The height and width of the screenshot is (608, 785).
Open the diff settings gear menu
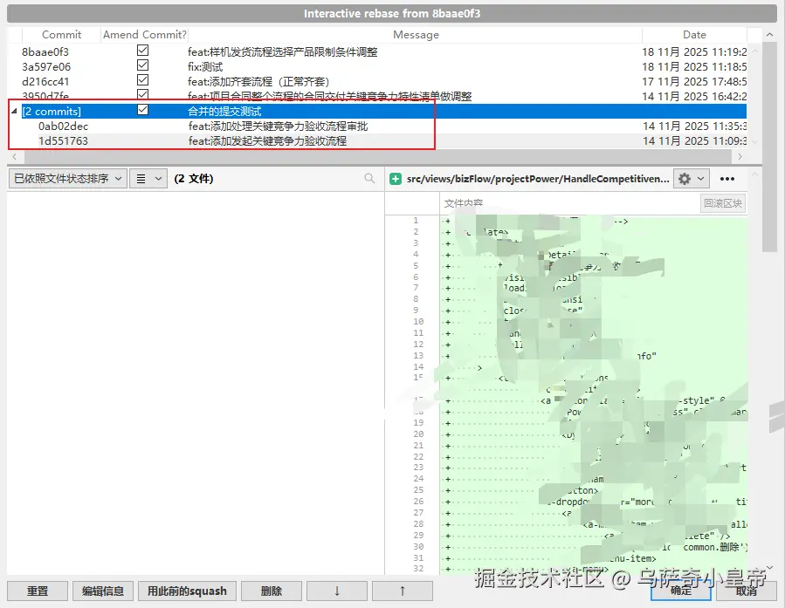pos(691,179)
